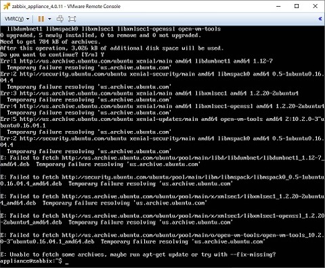This screenshot has width=325, height=268.
Task: Click the 'libdumbnet1 libmspack0 libxmlsec1' package list line
Action: (x=114, y=29)
